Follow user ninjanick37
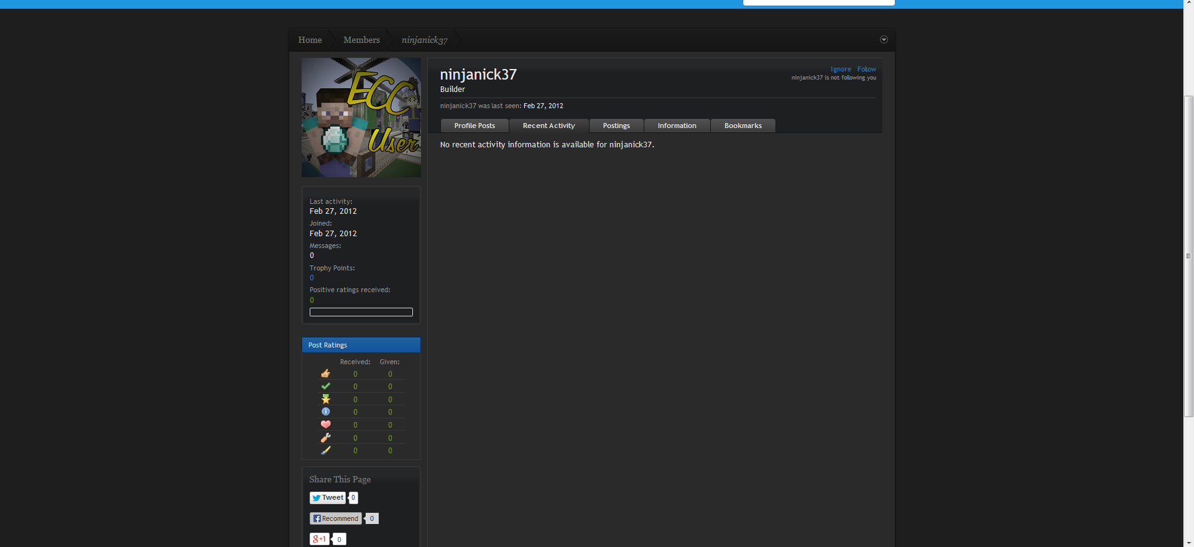The image size is (1194, 547). tap(866, 69)
